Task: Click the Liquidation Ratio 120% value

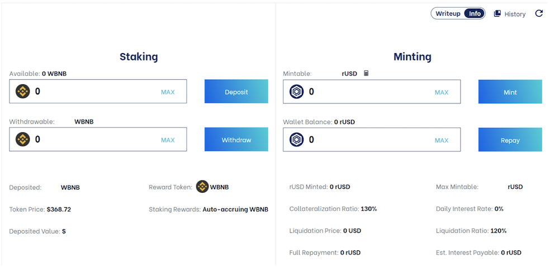Action: click(x=499, y=231)
